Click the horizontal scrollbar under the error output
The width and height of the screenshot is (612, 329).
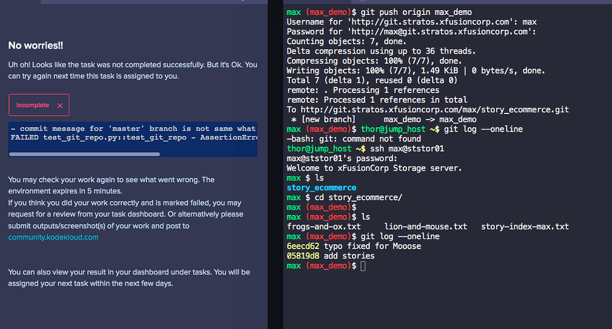point(84,155)
